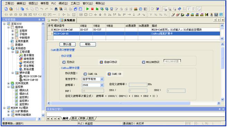Click the blue double-checkmark compile icon
This screenshot has width=228, height=127.
point(157,9)
